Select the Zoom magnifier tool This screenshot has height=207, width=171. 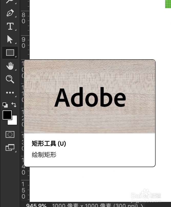[x=10, y=79]
